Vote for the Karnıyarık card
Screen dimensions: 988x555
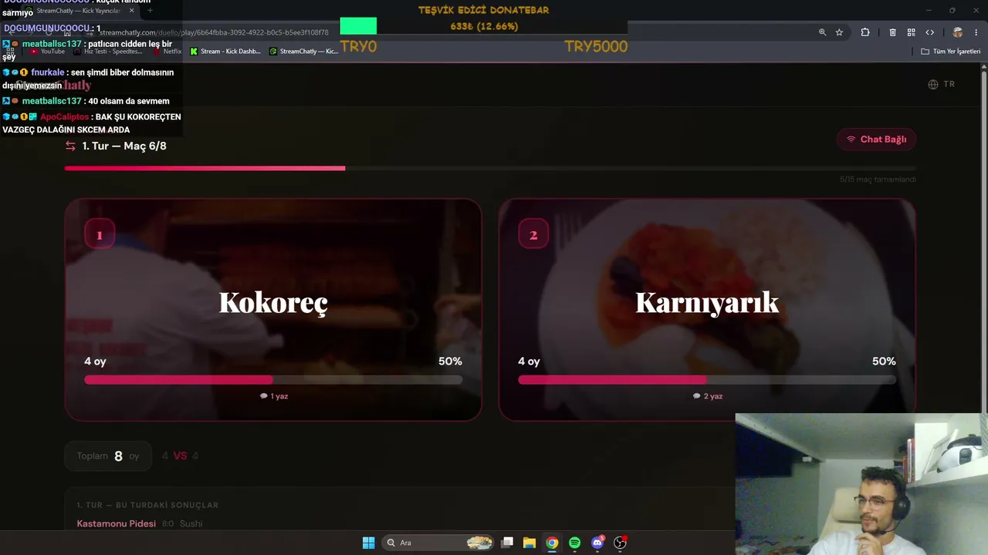tap(707, 309)
